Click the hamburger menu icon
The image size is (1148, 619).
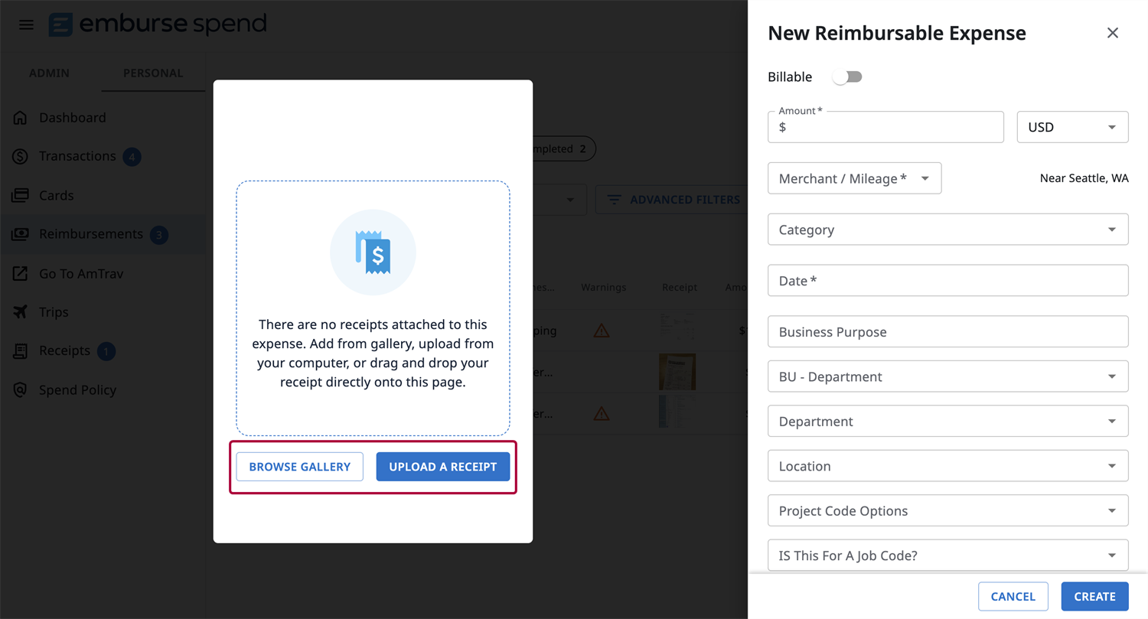pyautogui.click(x=26, y=24)
